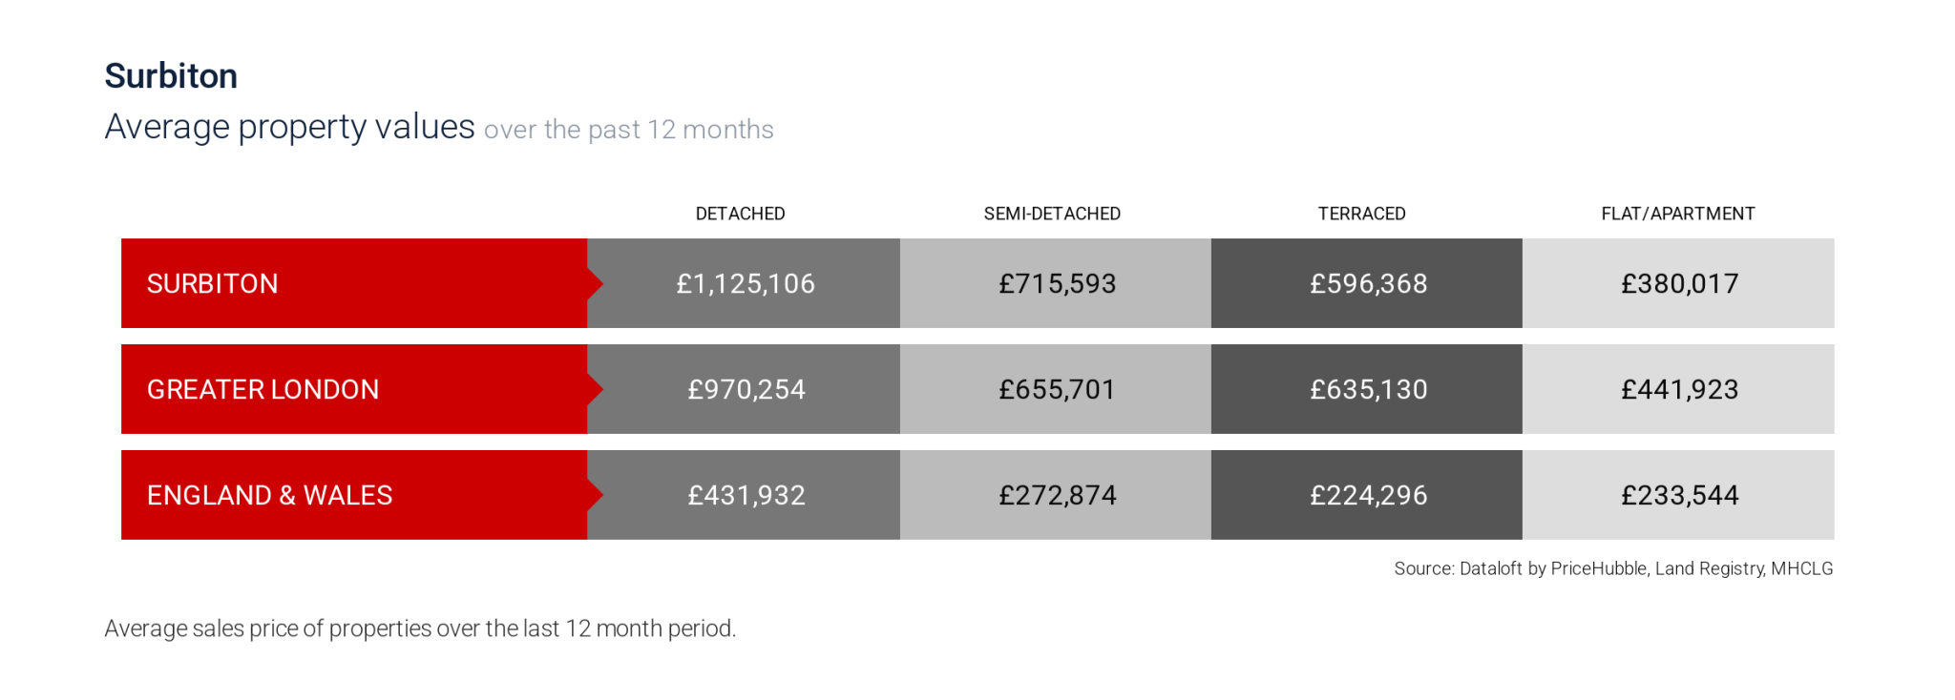This screenshot has height=700, width=1955.
Task: Select the GREATER LONDON row label
Action: tap(263, 389)
